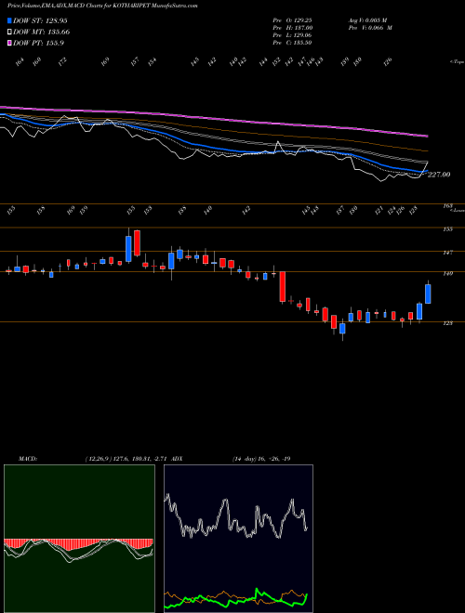Click the 155 price axis label
This screenshot has width=465, height=613.
pyautogui.click(x=447, y=229)
